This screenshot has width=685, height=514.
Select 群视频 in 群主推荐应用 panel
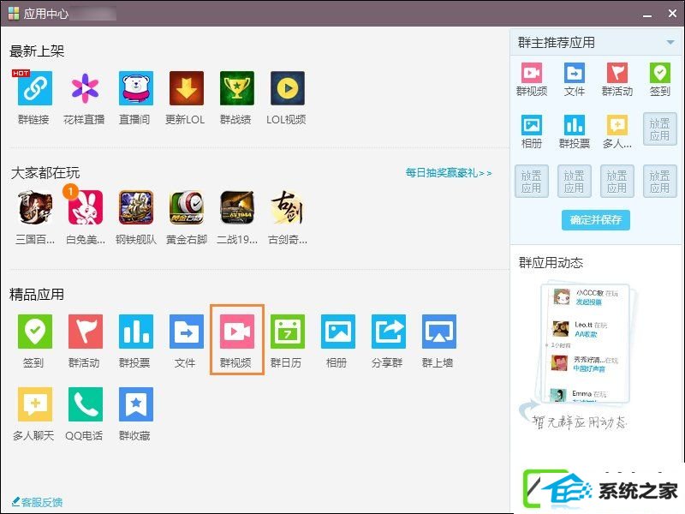point(532,73)
